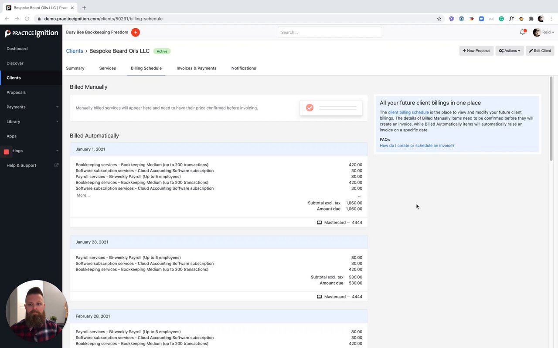The height and width of the screenshot is (348, 558).
Task: Click the Edit Client button
Action: click(540, 51)
